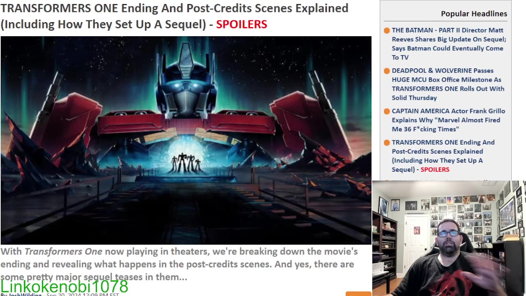Image resolution: width=526 pixels, height=296 pixels.
Task: Click the JoshWilding author name link
Action: click(x=26, y=294)
